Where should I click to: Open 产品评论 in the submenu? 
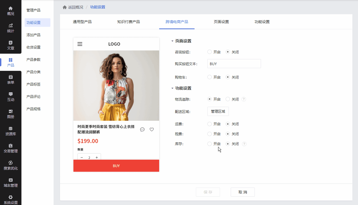coord(33,97)
